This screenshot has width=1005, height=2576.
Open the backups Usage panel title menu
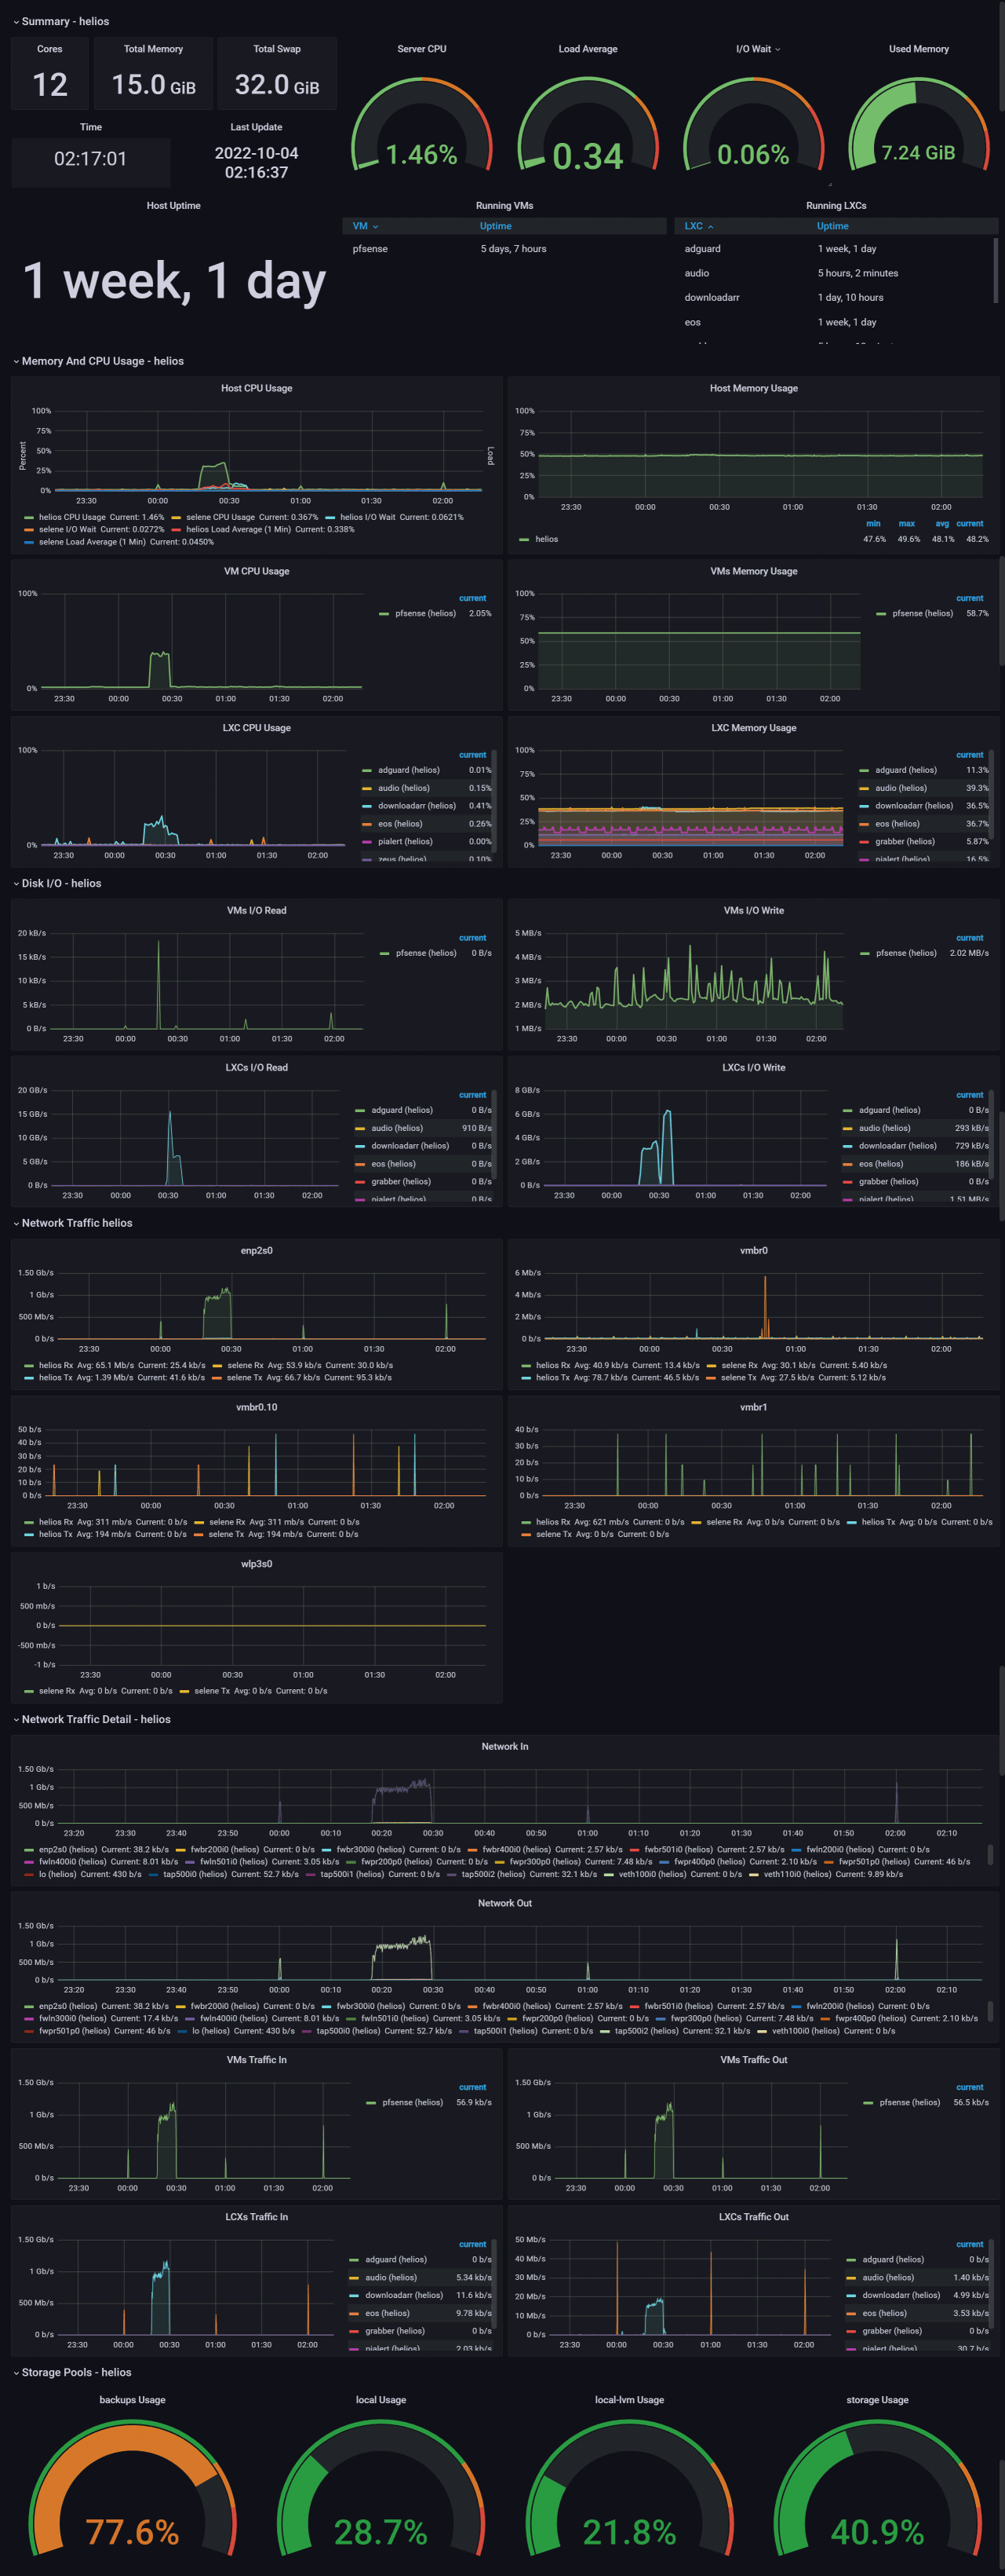[x=132, y=2400]
